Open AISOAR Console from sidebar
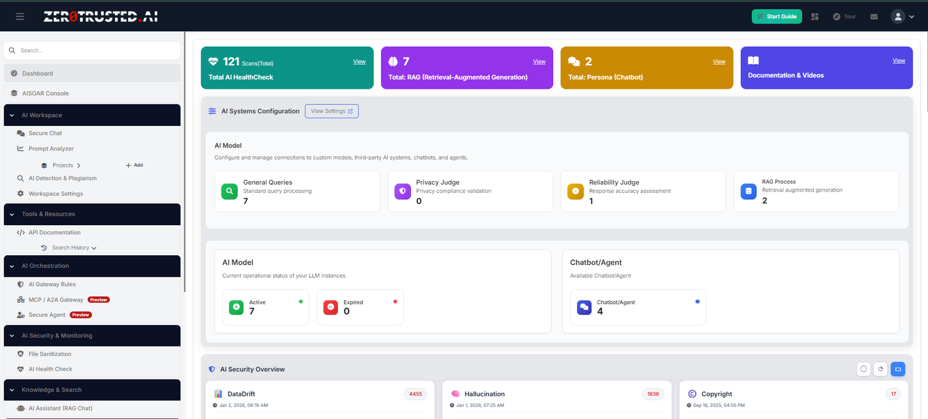 click(45, 93)
